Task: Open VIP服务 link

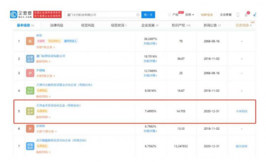Action: [x=207, y=15]
